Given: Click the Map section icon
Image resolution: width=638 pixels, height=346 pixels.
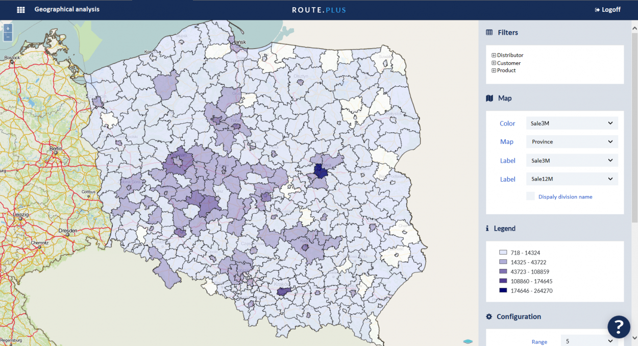Looking at the screenshot, I should click(x=489, y=98).
